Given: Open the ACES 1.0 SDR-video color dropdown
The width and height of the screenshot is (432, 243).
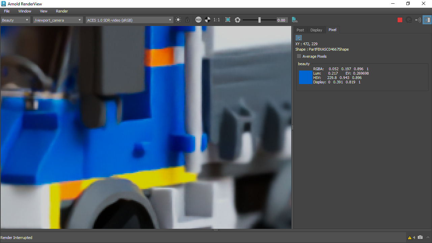Looking at the screenshot, I should (130, 20).
